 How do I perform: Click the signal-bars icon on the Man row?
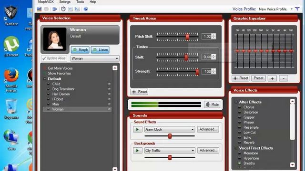click(x=109, y=104)
